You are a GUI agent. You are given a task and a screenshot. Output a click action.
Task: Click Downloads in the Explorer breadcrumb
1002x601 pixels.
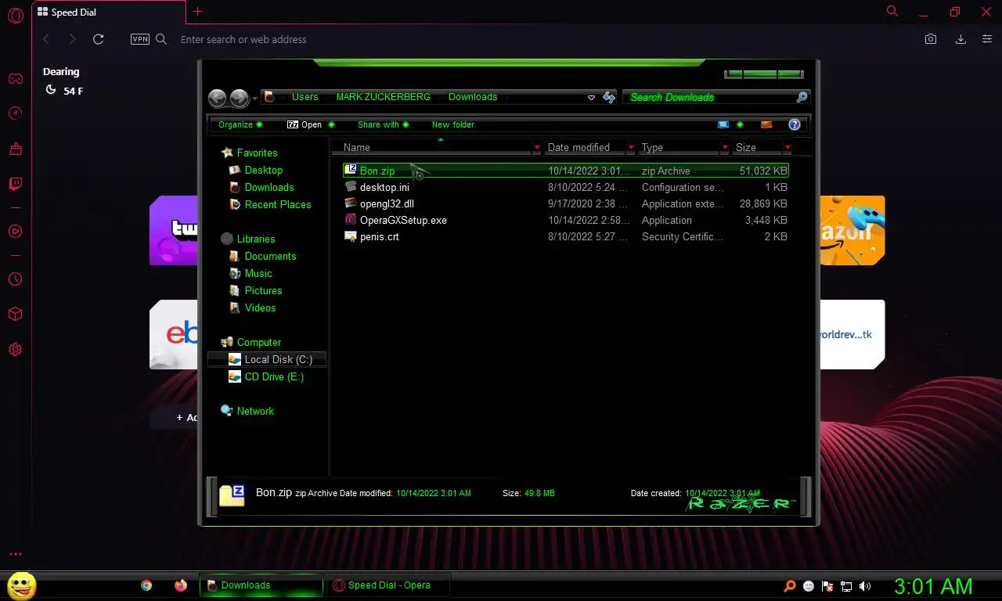pyautogui.click(x=473, y=97)
